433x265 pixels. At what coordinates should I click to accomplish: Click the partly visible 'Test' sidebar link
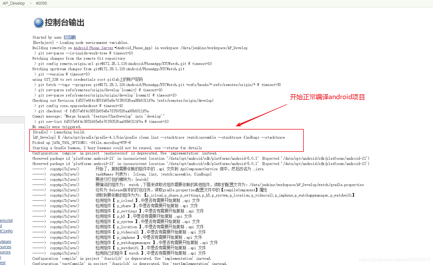tap(3, 263)
